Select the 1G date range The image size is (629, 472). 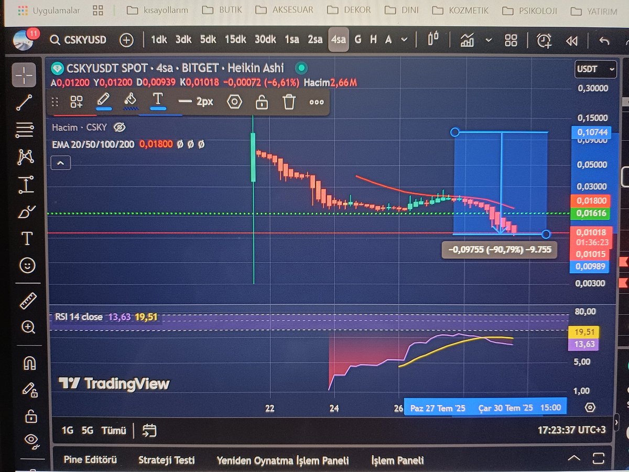click(67, 431)
